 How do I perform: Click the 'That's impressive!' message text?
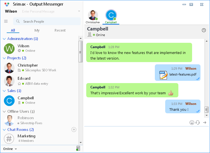tap(128, 93)
